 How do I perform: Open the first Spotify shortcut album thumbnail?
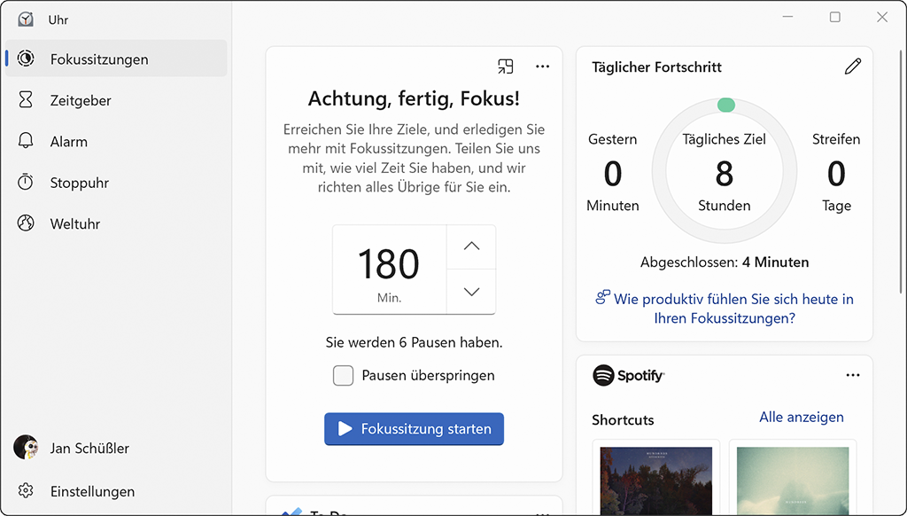click(655, 479)
